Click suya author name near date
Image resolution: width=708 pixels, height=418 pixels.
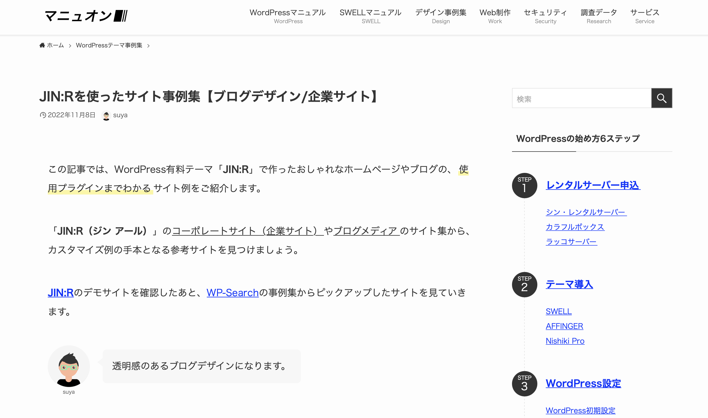pyautogui.click(x=120, y=115)
